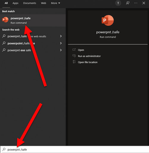Open the More filter dropdown

coord(55,3)
